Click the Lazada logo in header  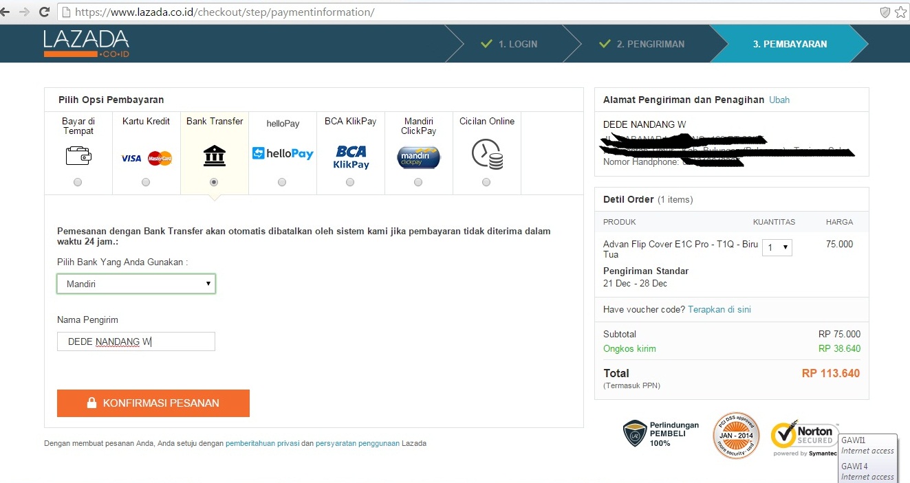87,43
